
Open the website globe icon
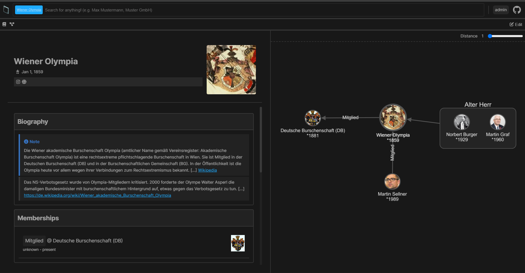click(24, 82)
